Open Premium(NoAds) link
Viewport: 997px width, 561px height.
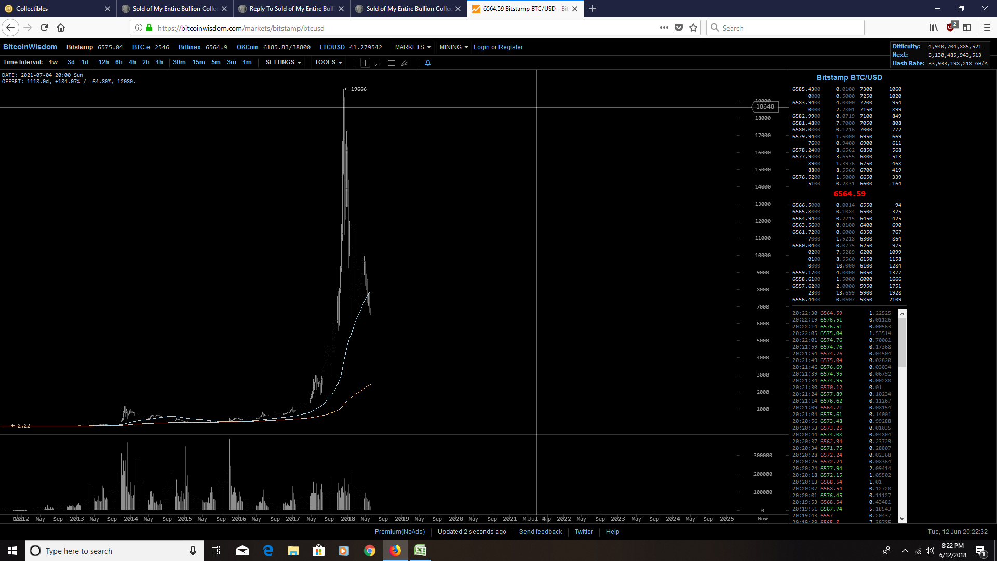click(x=400, y=532)
